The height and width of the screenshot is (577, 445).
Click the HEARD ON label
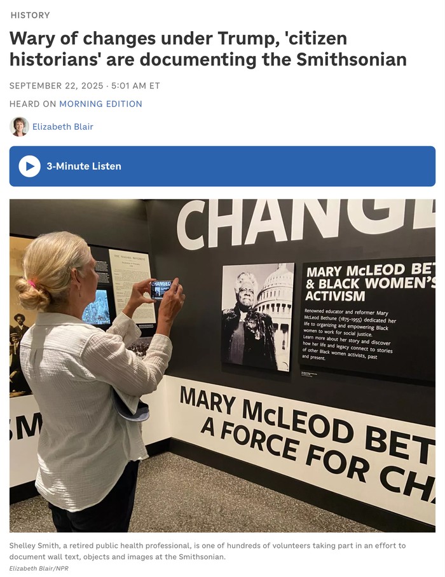[33, 104]
